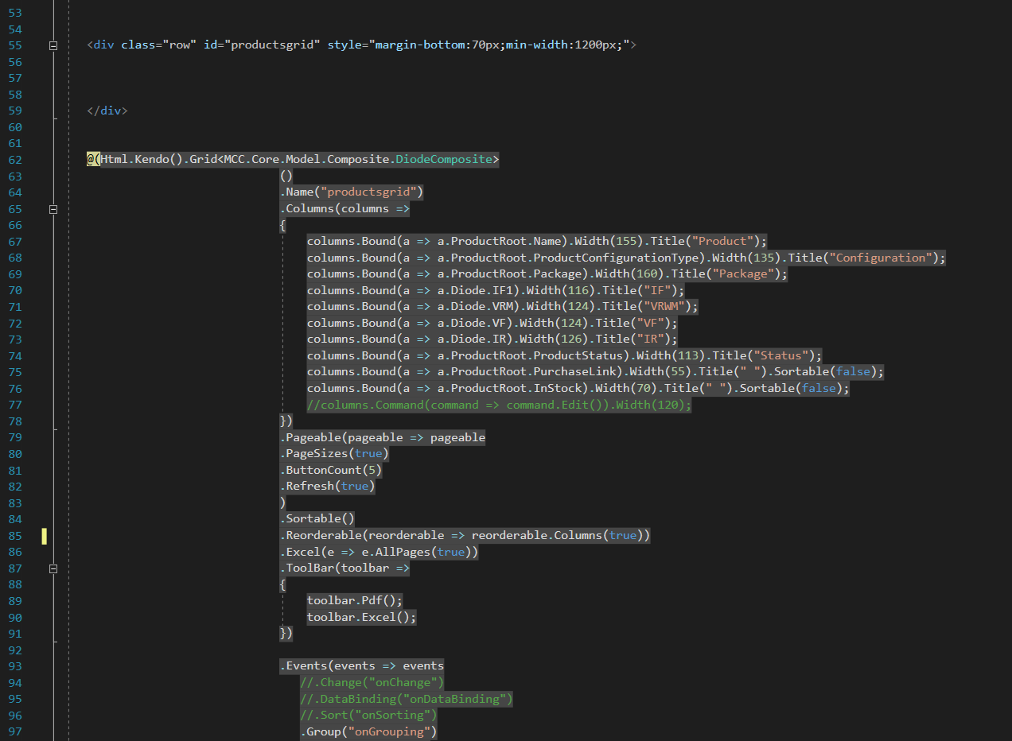Click the commented .Change("onChange") line

point(372,682)
